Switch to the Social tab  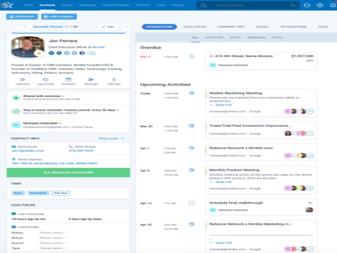262,27
